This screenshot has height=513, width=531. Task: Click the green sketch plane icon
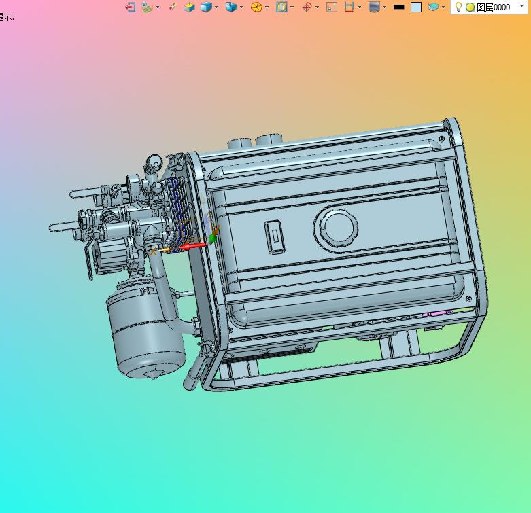[147, 7]
